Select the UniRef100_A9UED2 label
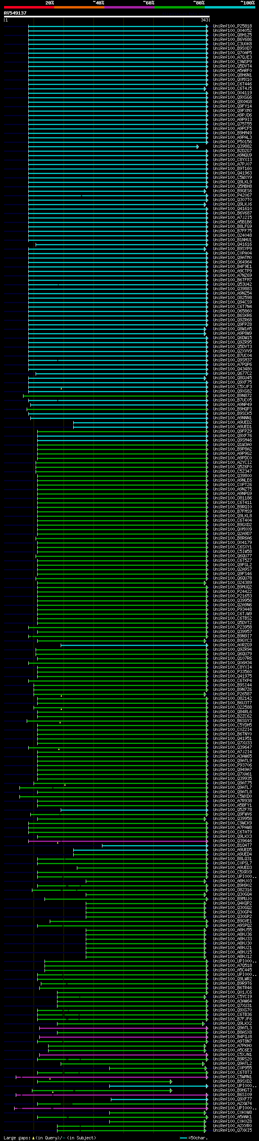 pos(232,422)
